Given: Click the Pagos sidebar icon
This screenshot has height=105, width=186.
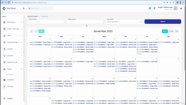Looking at the screenshot, I should (4, 69).
